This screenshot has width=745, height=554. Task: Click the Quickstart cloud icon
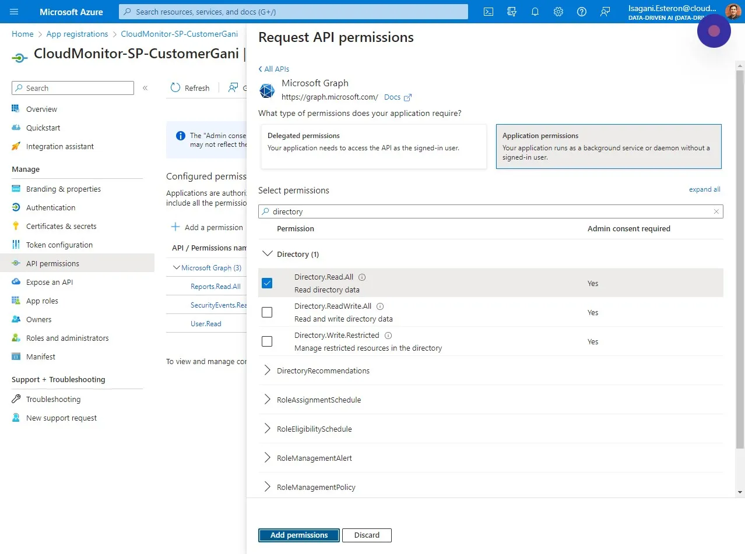(x=16, y=128)
